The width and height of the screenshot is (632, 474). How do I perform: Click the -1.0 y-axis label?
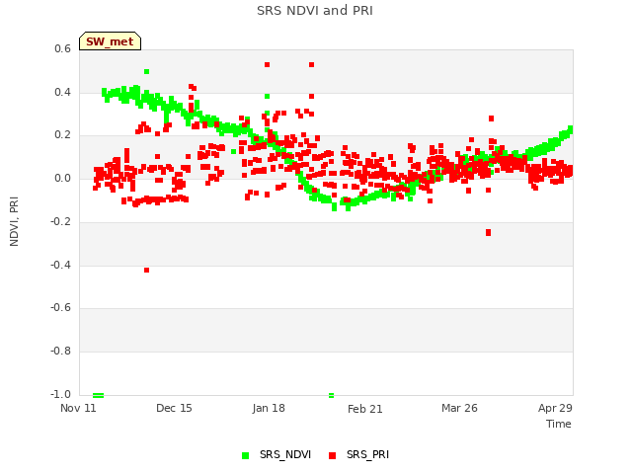60,394
